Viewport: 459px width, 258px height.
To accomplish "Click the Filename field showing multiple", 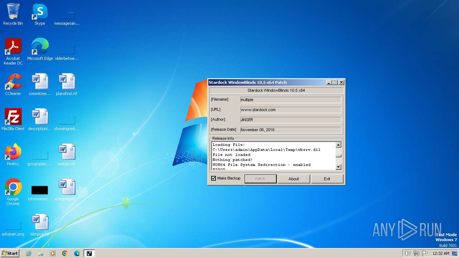I will pos(291,100).
